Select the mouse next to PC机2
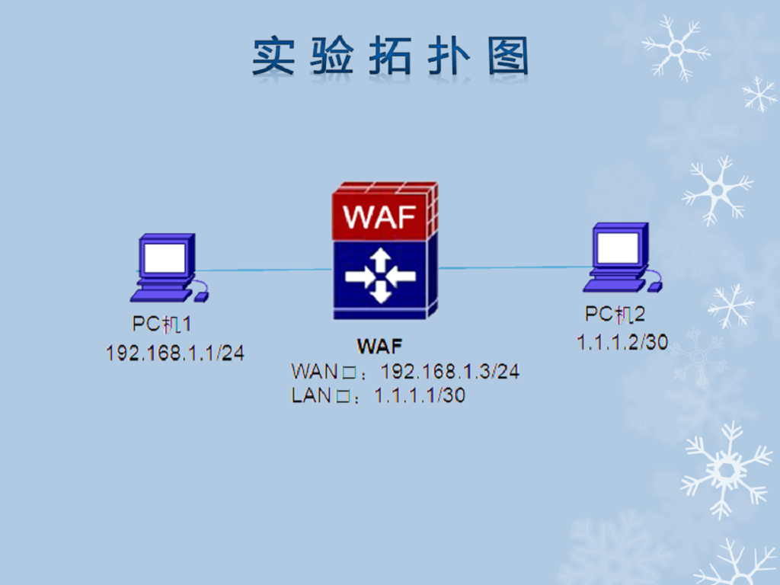This screenshot has width=780, height=585. [x=655, y=287]
